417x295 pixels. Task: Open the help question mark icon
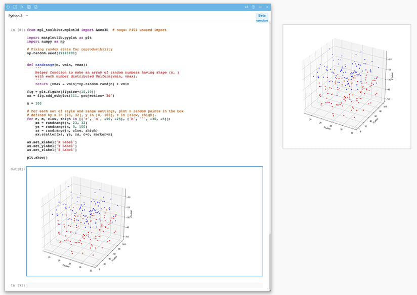(254, 7)
